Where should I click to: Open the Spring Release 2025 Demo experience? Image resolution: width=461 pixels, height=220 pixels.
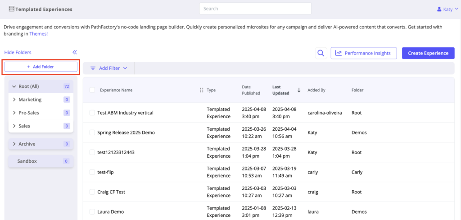(x=126, y=133)
